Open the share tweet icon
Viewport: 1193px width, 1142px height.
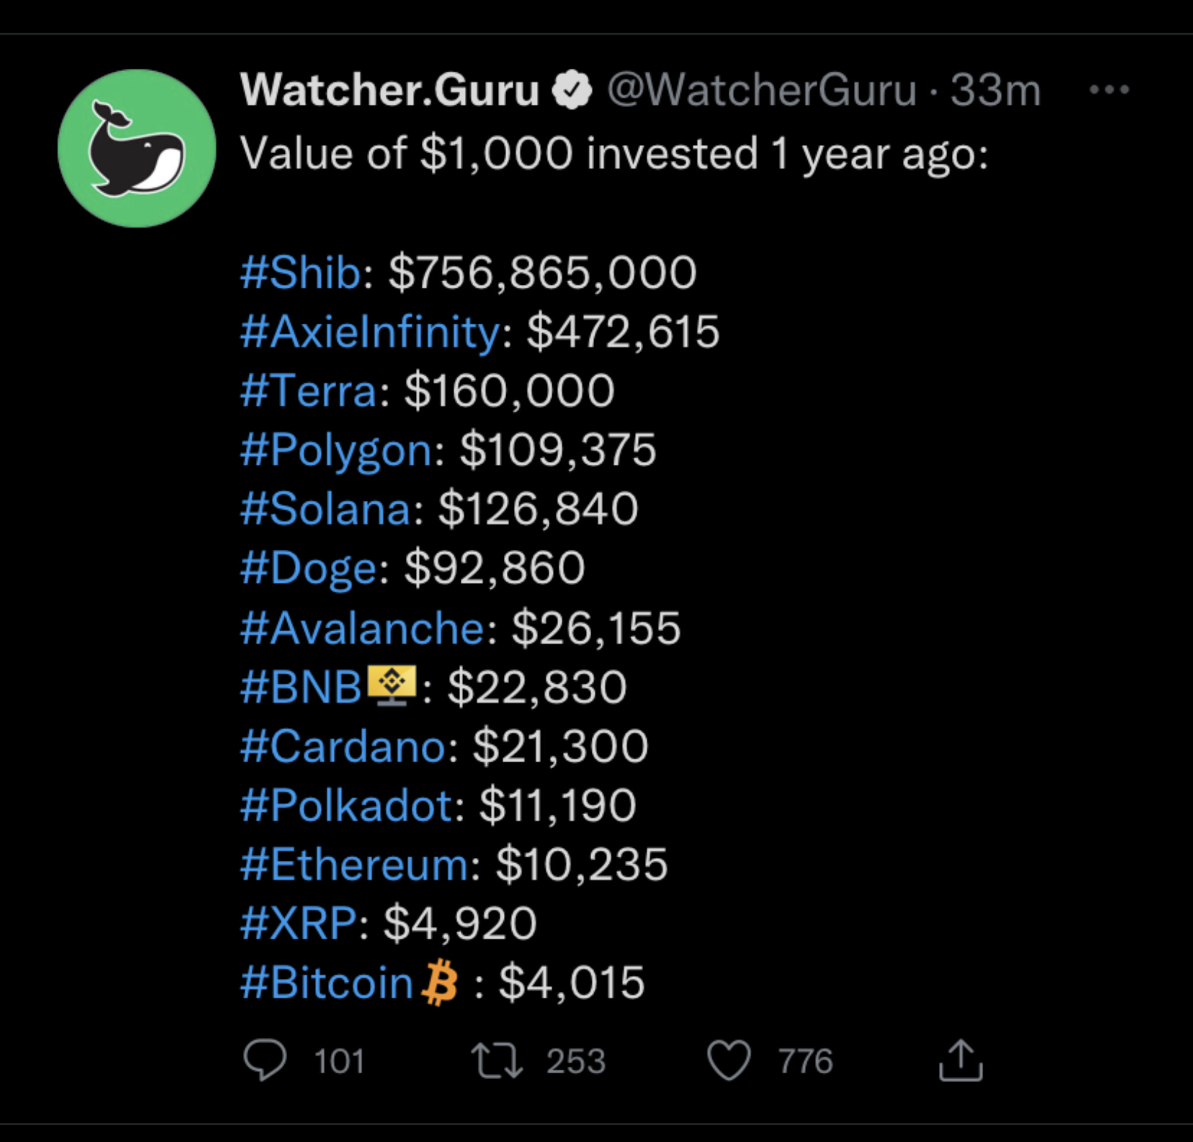(961, 1060)
